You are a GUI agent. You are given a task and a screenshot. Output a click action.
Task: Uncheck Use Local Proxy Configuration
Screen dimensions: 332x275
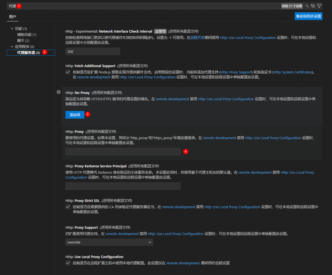[x=68, y=263]
